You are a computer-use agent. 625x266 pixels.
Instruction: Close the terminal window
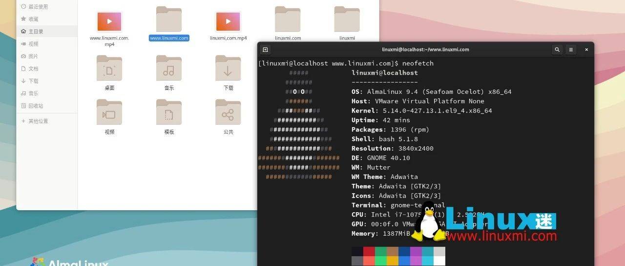(586, 49)
